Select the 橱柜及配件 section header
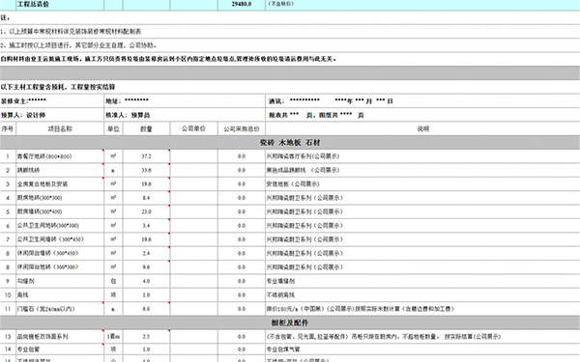 click(290, 322)
